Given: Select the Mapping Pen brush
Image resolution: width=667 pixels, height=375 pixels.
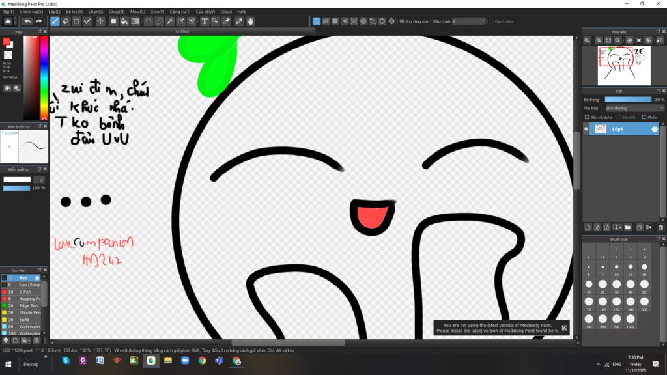Looking at the screenshot, I should tap(21, 299).
